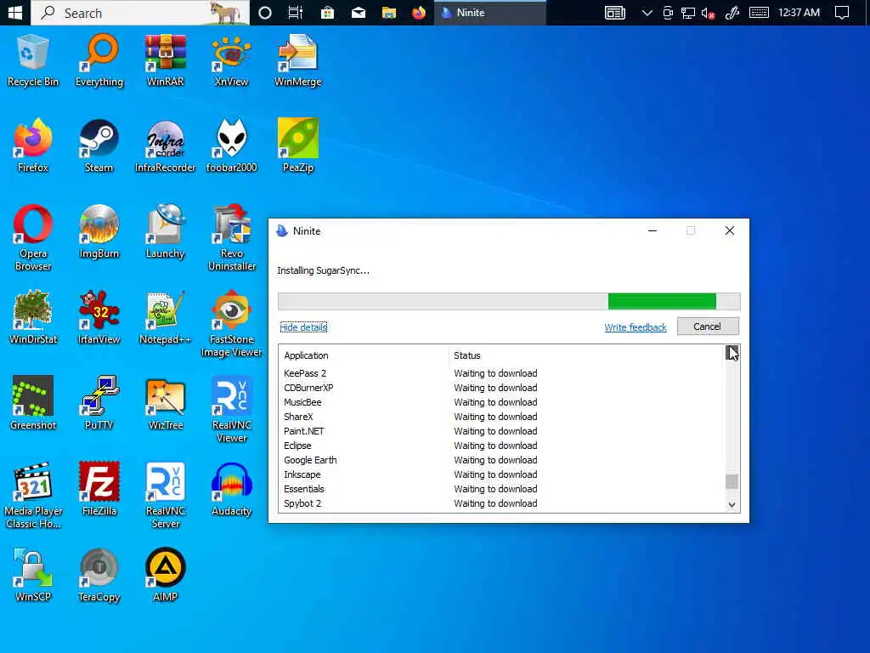Screen dimensions: 870x653
Task: Select the WinSCP desktop shortcut
Action: tap(33, 576)
